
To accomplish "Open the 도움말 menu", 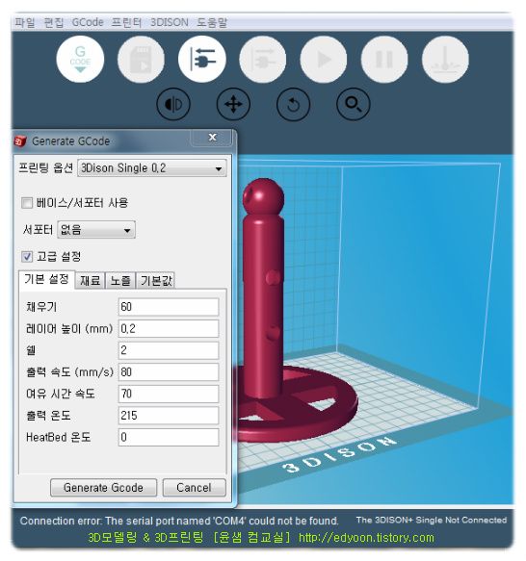I will coord(212,22).
